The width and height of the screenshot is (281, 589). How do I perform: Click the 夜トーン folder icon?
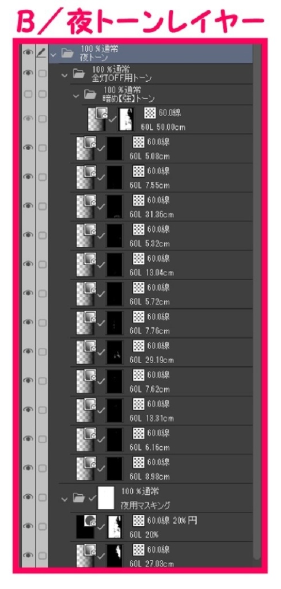(67, 53)
